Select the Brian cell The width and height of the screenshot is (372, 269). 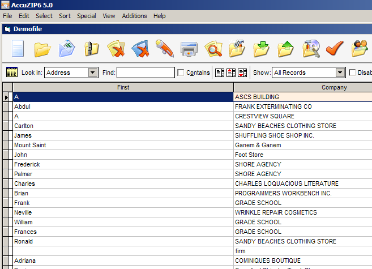123,193
